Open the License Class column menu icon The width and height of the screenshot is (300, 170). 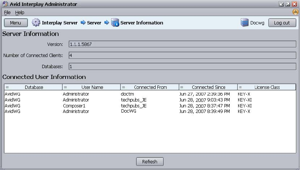(240, 87)
